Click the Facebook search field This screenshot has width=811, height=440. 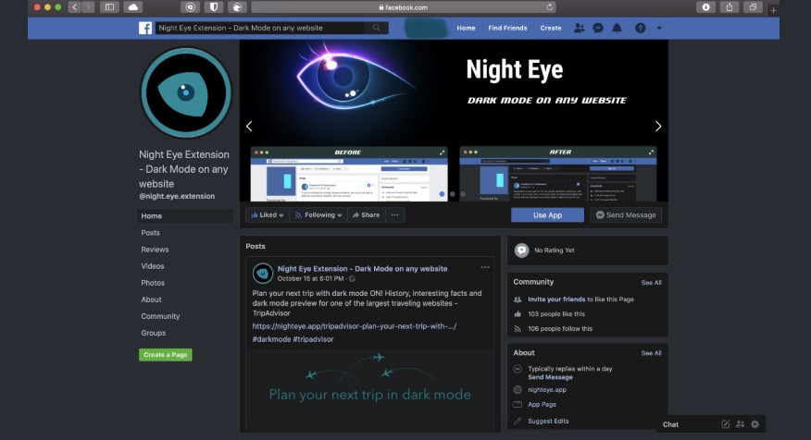click(260, 28)
